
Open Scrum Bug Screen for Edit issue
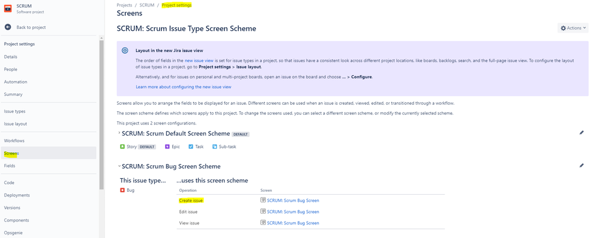293,211
